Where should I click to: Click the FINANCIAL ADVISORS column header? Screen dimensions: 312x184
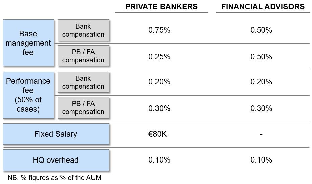(263, 7)
